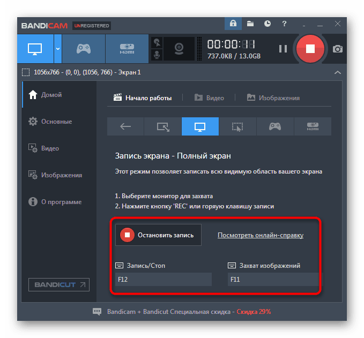Click the chat bubble icon in footer
Image resolution: width=364 pixels, height=338 pixels.
97,312
